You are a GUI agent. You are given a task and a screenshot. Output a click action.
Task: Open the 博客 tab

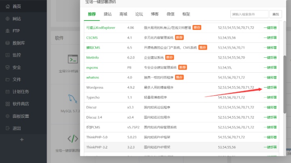point(155,14)
